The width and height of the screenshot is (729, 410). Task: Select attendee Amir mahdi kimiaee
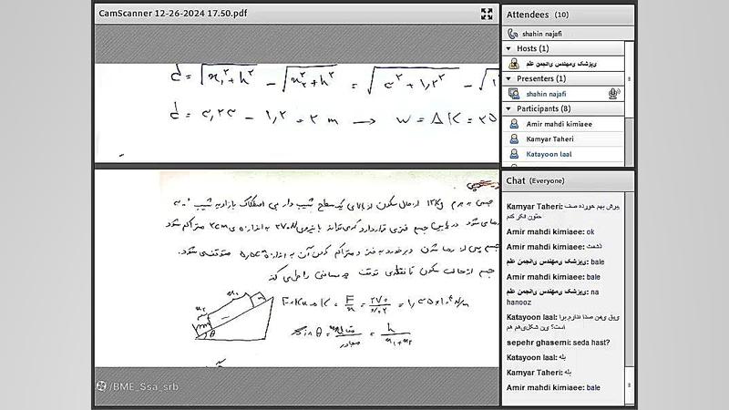point(563,124)
